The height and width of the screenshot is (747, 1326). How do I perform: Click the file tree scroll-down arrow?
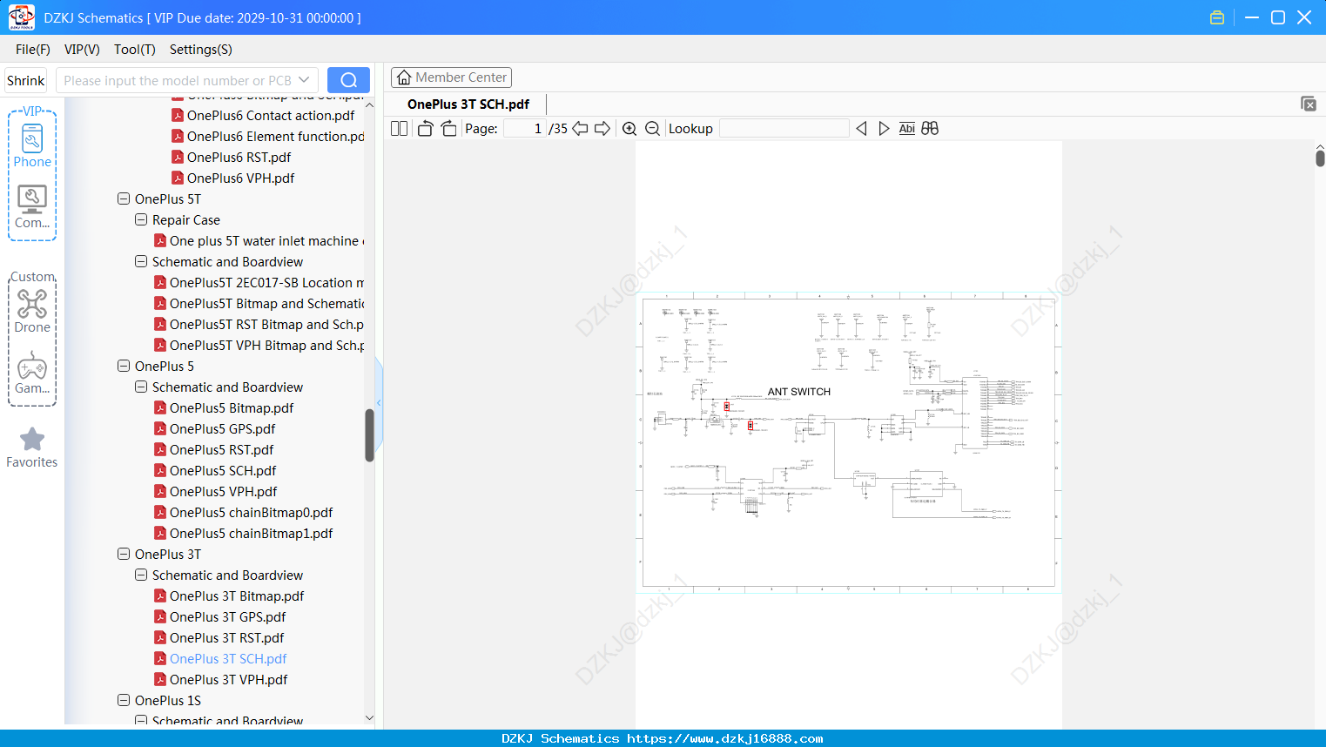tap(369, 718)
